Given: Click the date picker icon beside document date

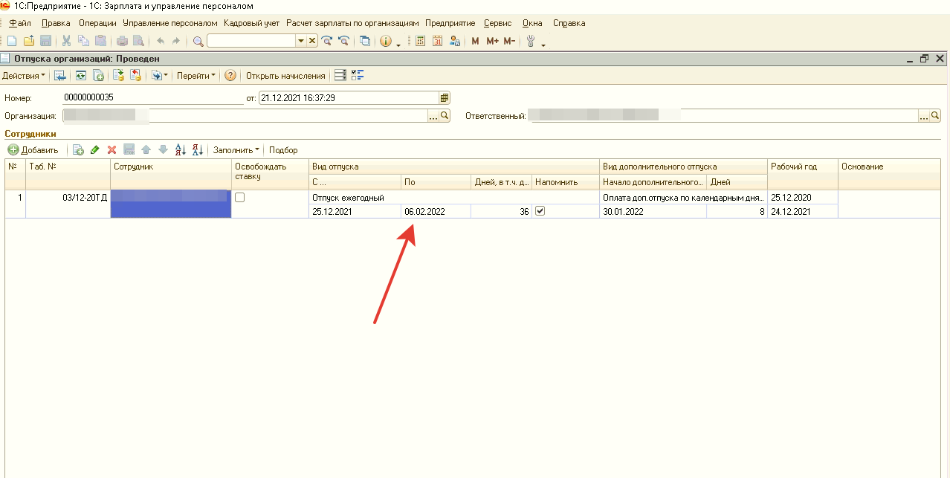Looking at the screenshot, I should pos(445,97).
